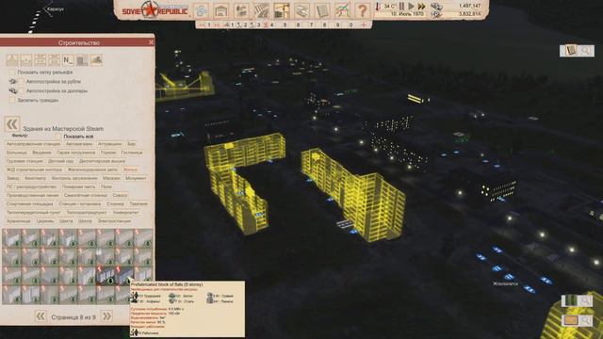Viewport: 603px width, 339px height.
Task: Select quick slot 9
Action: 338,25
